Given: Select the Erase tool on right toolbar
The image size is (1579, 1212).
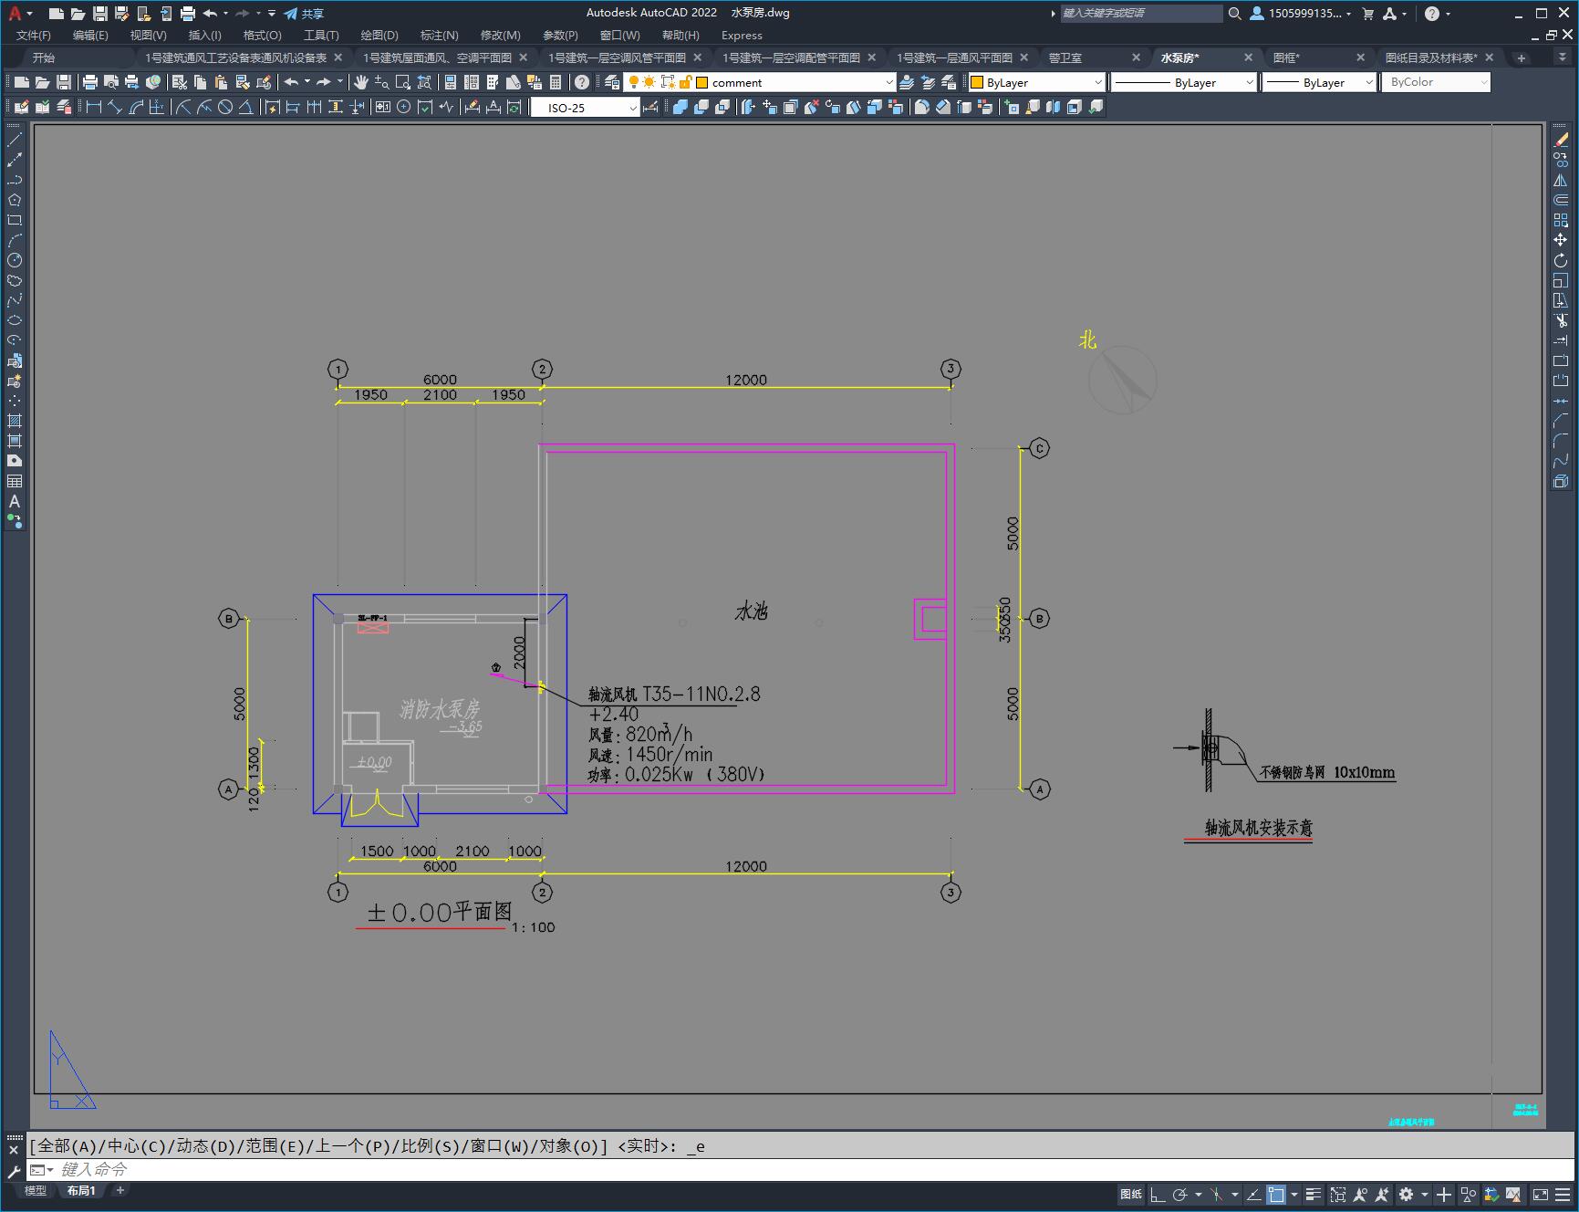Looking at the screenshot, I should (x=1561, y=140).
